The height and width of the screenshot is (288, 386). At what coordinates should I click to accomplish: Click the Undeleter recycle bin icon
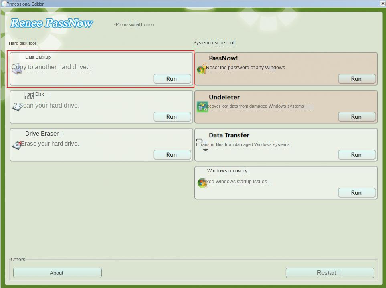click(x=202, y=107)
